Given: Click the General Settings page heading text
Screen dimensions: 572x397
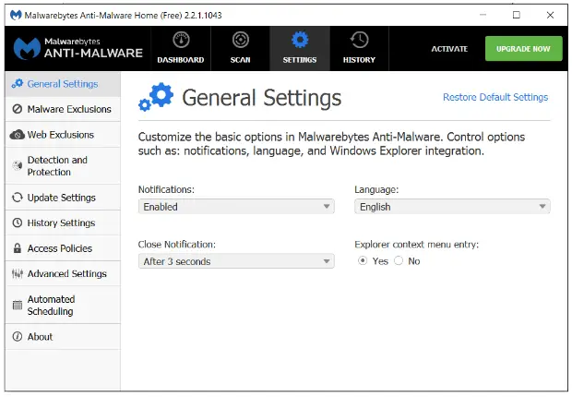Looking at the screenshot, I should (262, 98).
